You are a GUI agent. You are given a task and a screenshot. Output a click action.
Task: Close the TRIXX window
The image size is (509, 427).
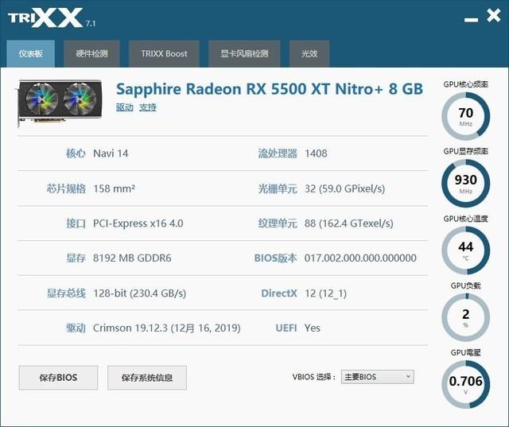[x=494, y=15]
